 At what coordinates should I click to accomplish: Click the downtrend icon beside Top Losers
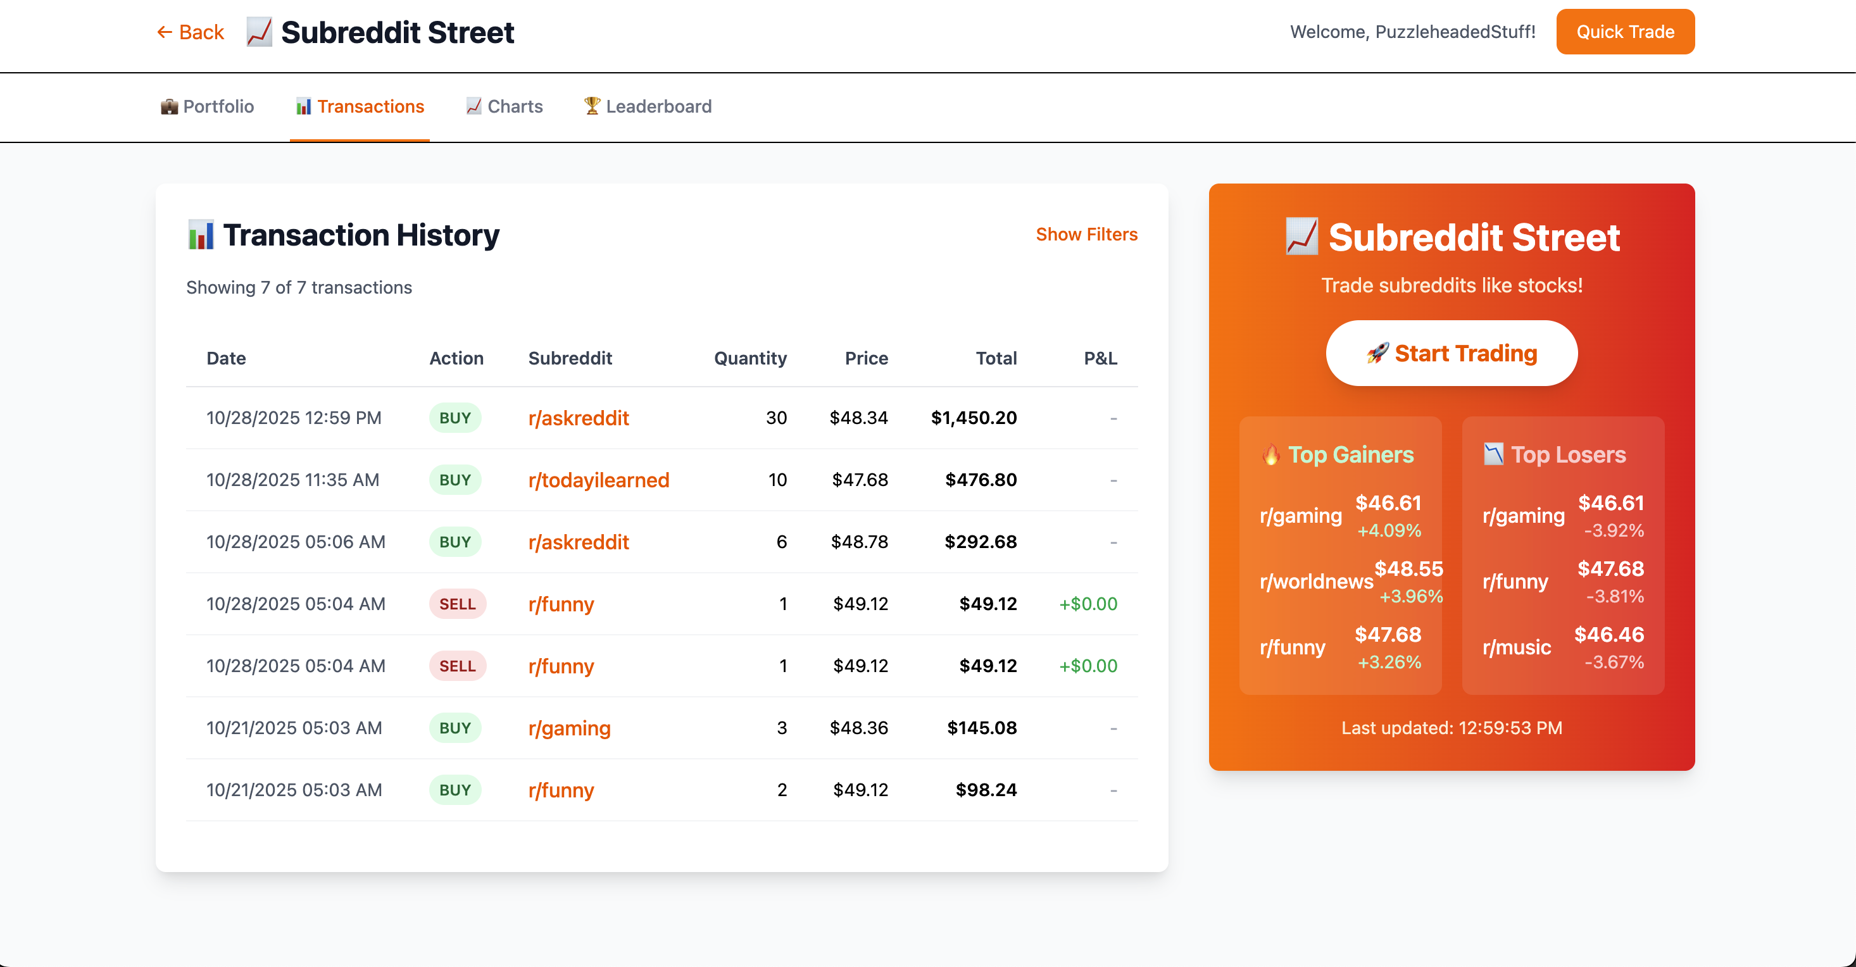(x=1493, y=454)
